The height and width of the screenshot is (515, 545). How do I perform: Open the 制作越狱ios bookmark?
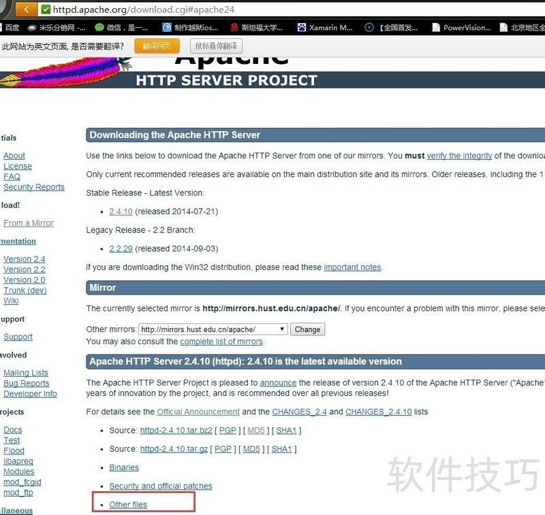(191, 28)
